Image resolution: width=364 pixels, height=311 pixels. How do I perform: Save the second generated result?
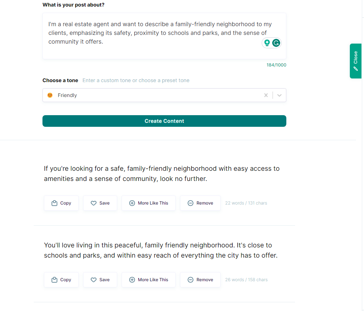(x=100, y=280)
